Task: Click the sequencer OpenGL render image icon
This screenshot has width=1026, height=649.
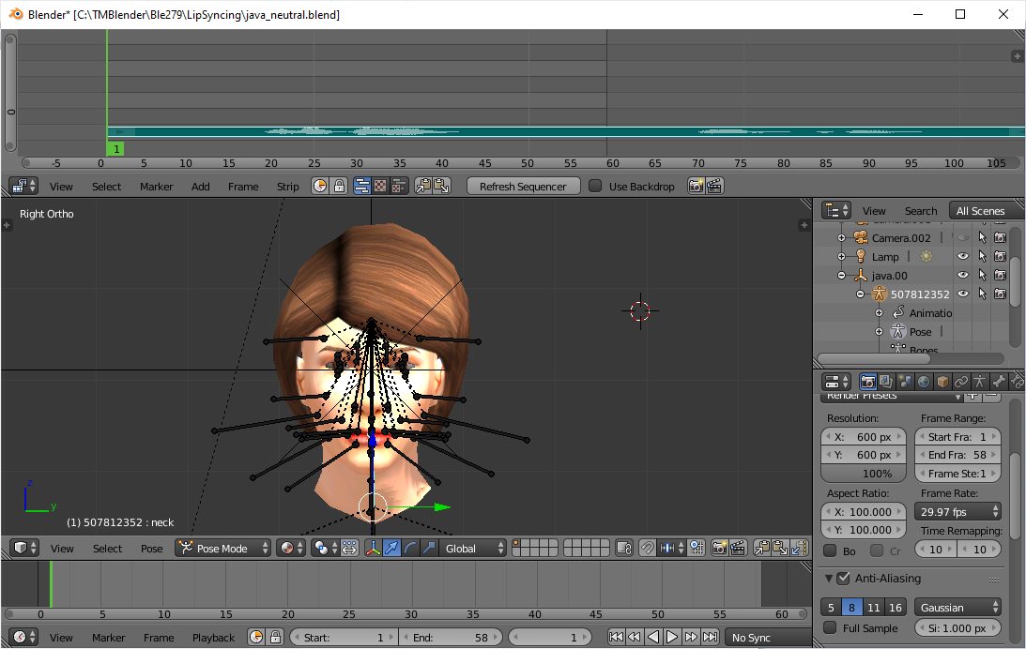Action: click(x=696, y=187)
